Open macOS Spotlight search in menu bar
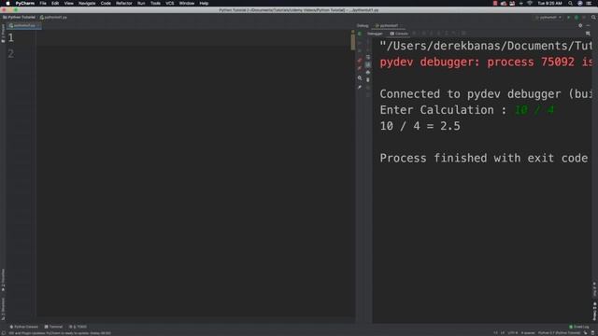This screenshot has height=336, width=598. click(570, 3)
